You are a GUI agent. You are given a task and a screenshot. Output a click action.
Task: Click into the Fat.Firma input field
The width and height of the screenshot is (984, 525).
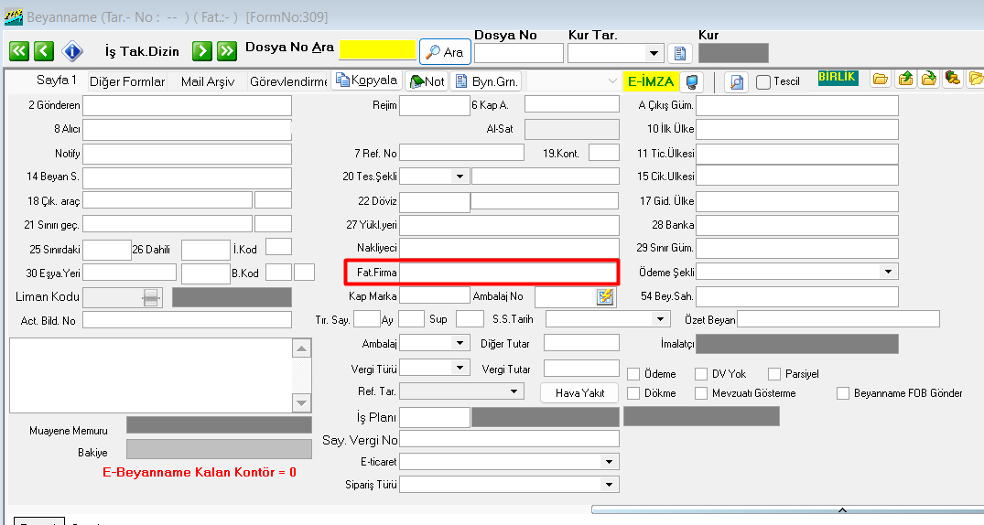click(508, 272)
